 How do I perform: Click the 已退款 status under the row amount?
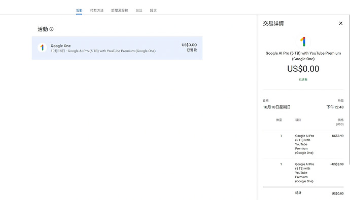pos(192,50)
